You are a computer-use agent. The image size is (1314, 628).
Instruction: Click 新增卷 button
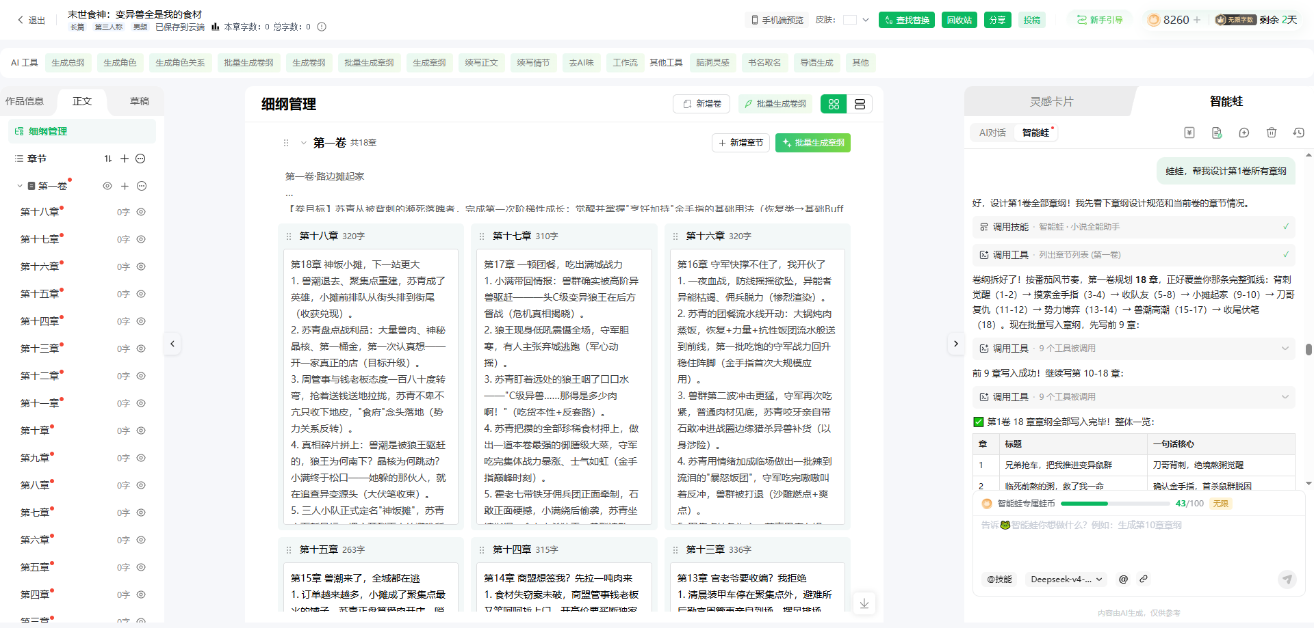pos(701,104)
